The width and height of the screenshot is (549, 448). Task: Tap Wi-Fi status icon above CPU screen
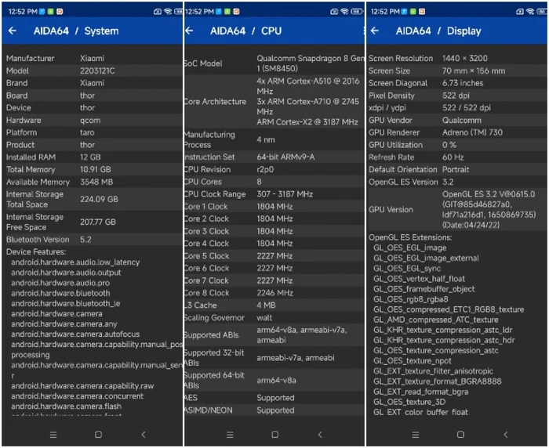(344, 12)
